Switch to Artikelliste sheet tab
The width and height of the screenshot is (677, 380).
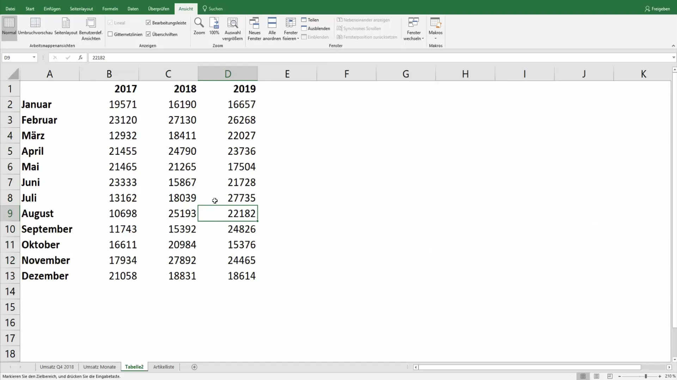[164, 367]
